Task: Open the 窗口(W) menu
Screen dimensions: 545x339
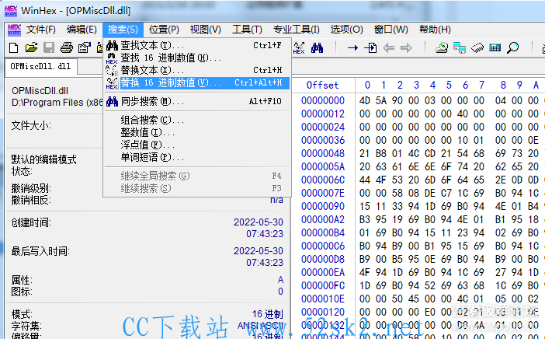Action: click(x=391, y=30)
